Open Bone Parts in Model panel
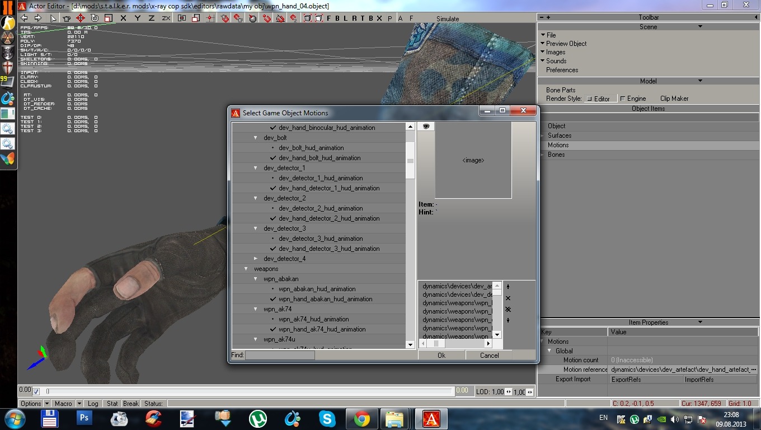The height and width of the screenshot is (430, 761). [561, 90]
